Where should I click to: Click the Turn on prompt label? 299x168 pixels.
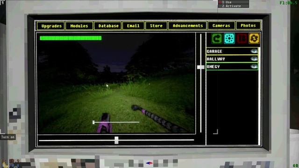(7, 137)
